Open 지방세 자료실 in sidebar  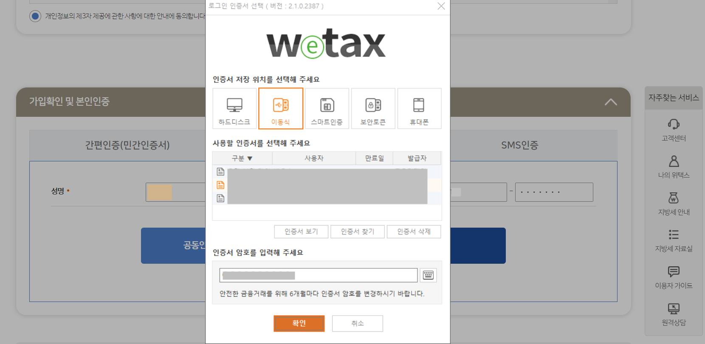pos(674,240)
